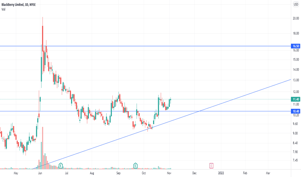Screen dimensions: 301x177
Task: Click the 9.00 price axis label
Action: pos(295,133)
